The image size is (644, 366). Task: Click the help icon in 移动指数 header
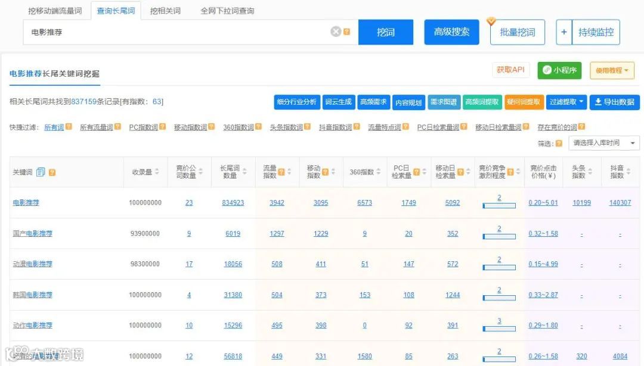(325, 172)
